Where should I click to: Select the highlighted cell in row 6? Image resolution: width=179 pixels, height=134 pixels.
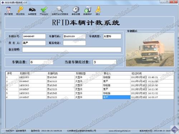(x=117, y=97)
